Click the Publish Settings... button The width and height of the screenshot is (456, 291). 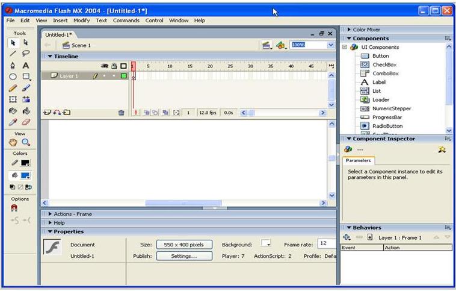pyautogui.click(x=184, y=256)
